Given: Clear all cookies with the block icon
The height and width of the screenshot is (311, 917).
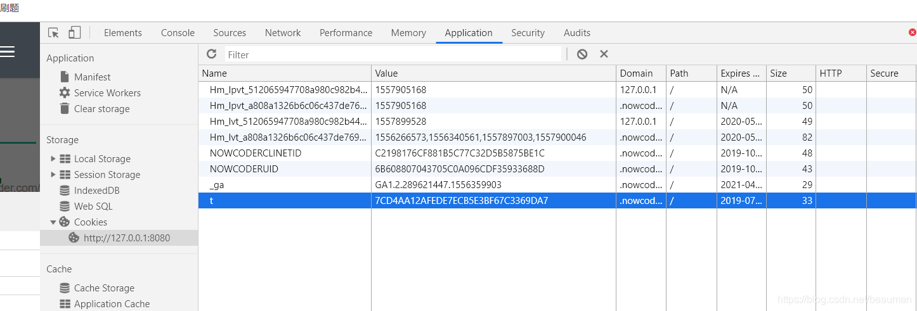Looking at the screenshot, I should point(582,54).
